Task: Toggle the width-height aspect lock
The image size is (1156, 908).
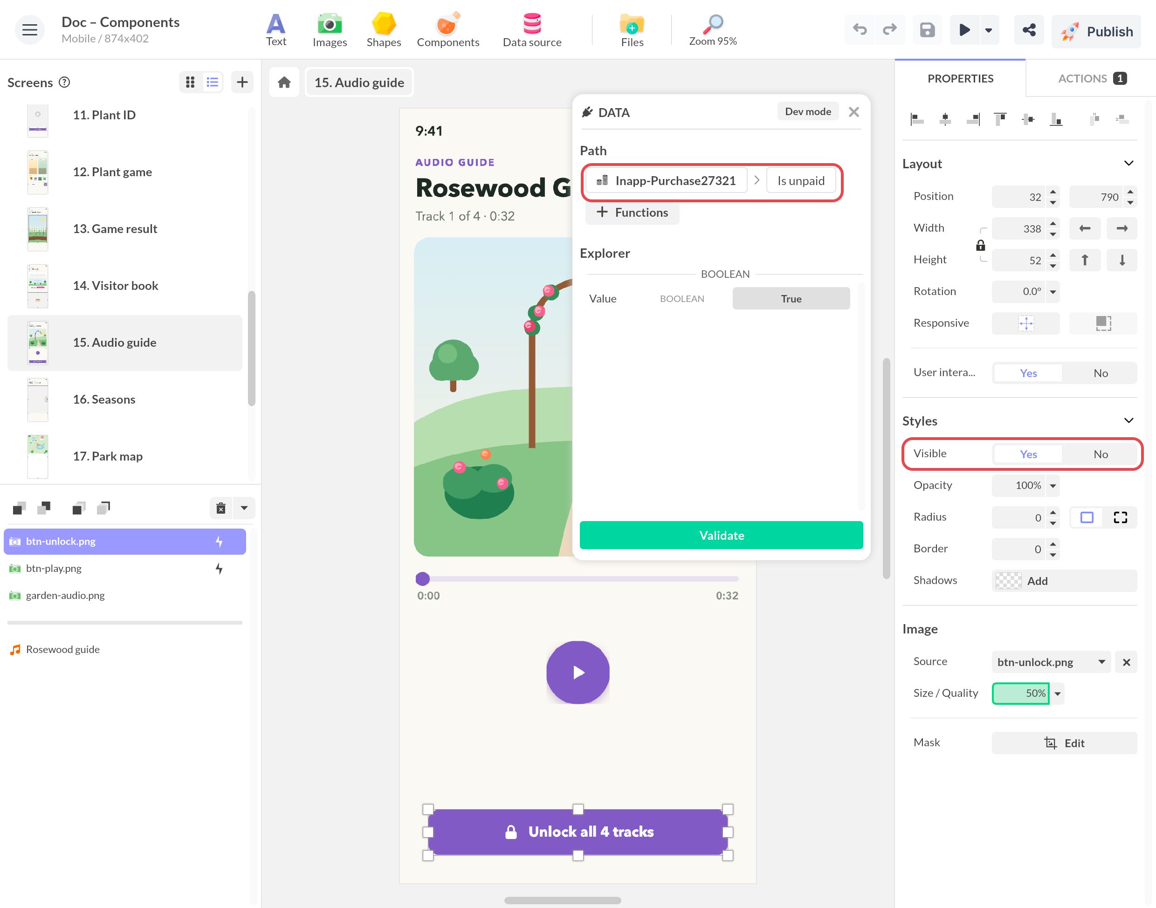Action: coord(981,245)
